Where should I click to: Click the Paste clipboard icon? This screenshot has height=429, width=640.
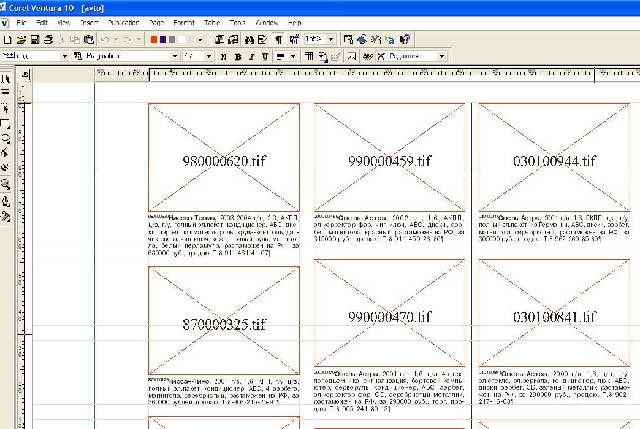pos(88,40)
